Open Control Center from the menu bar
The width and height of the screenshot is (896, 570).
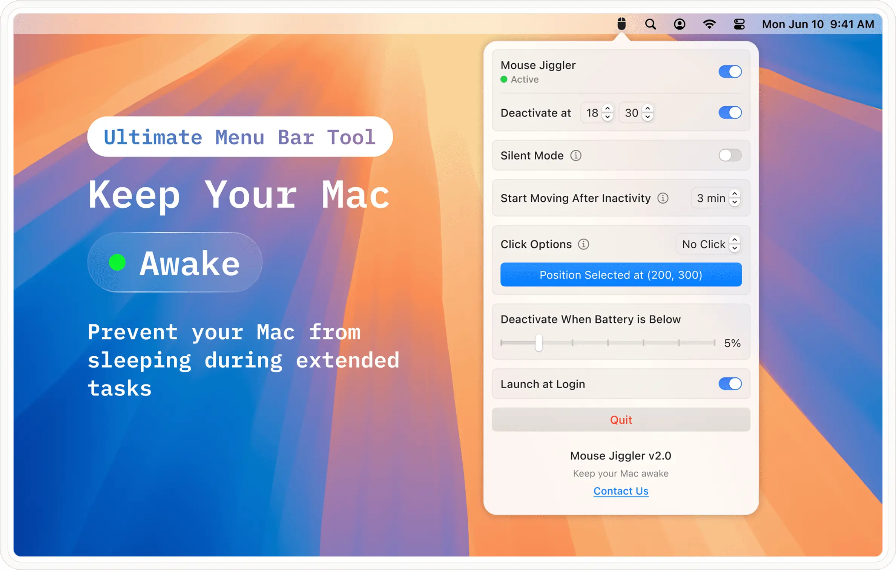pyautogui.click(x=740, y=25)
